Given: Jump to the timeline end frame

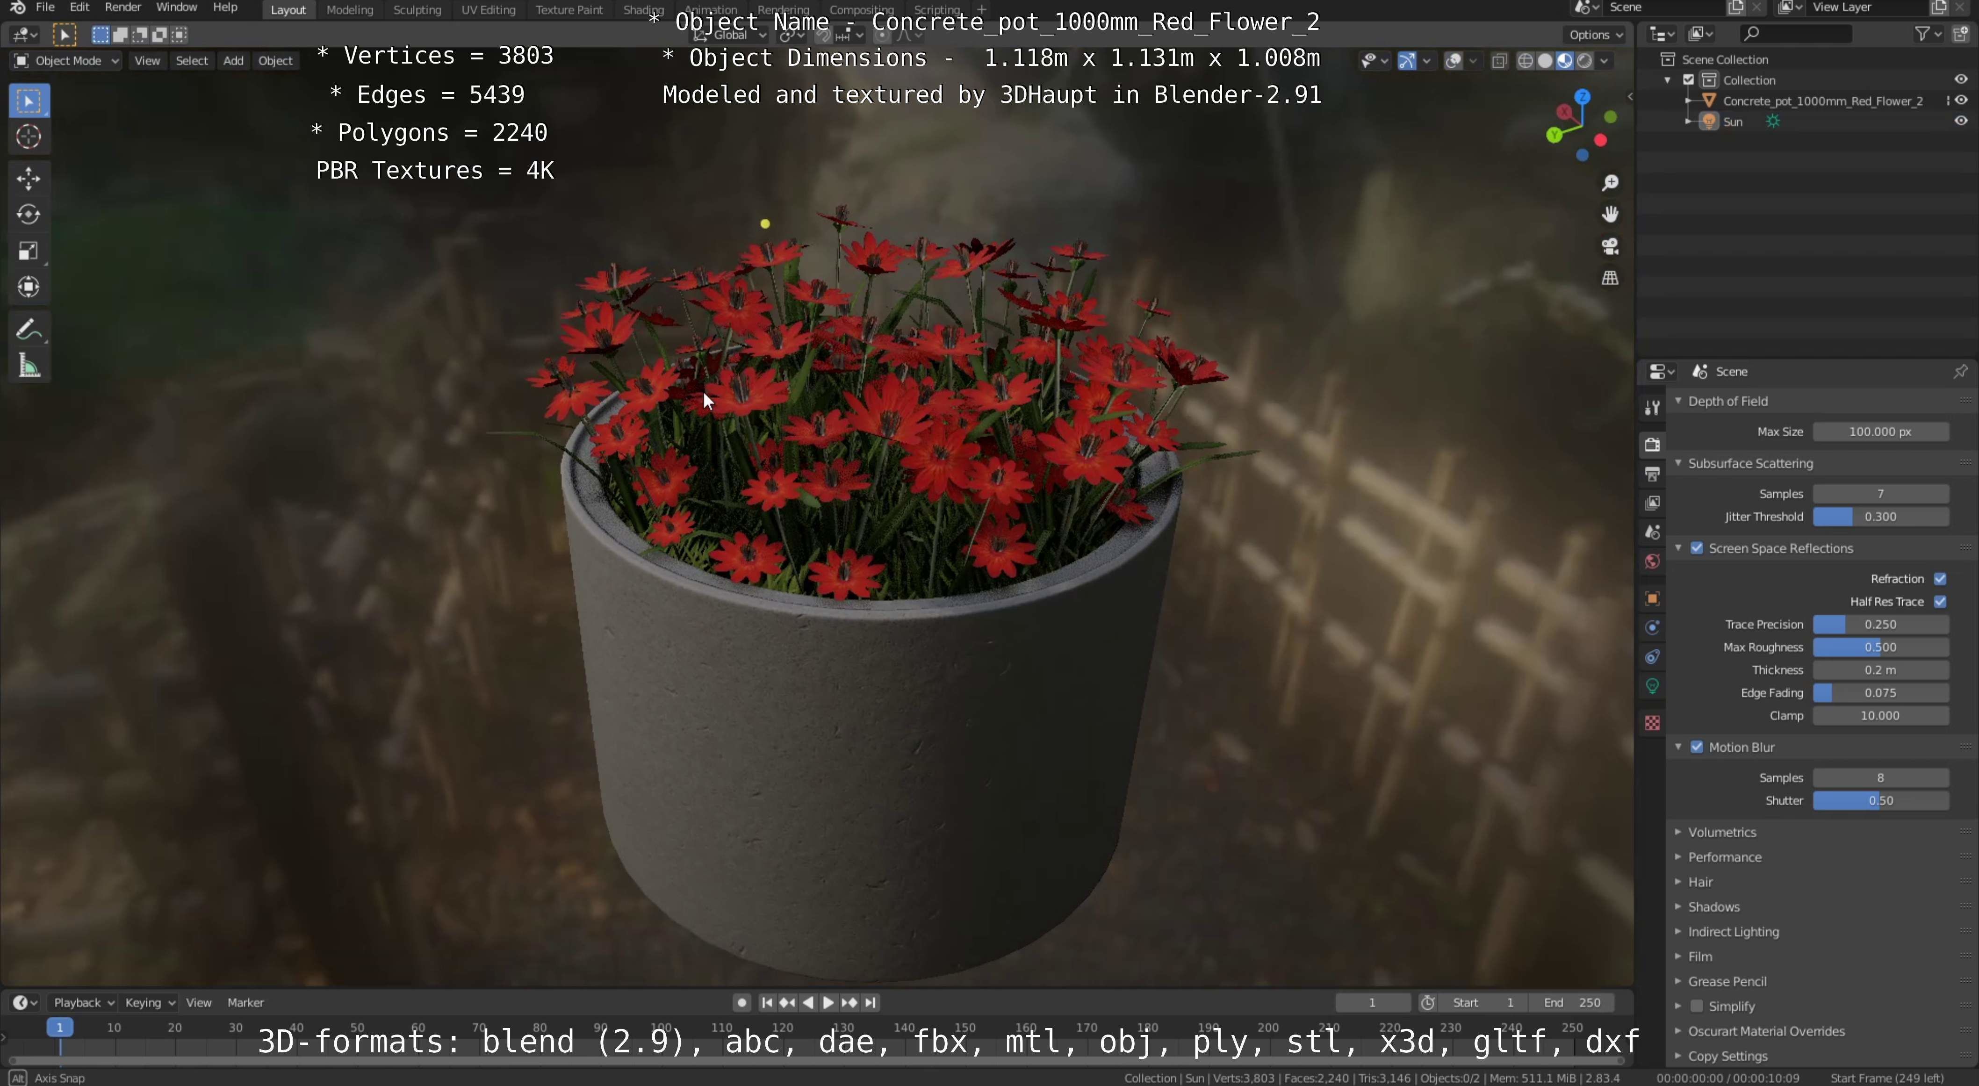Looking at the screenshot, I should click(871, 1002).
